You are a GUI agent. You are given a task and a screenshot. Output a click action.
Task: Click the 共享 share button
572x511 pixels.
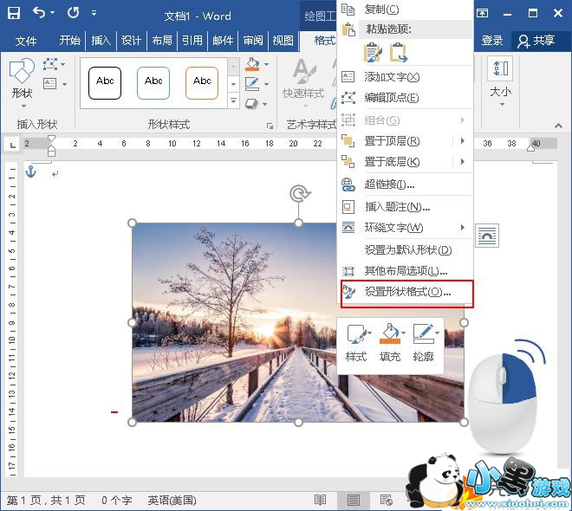(x=536, y=41)
